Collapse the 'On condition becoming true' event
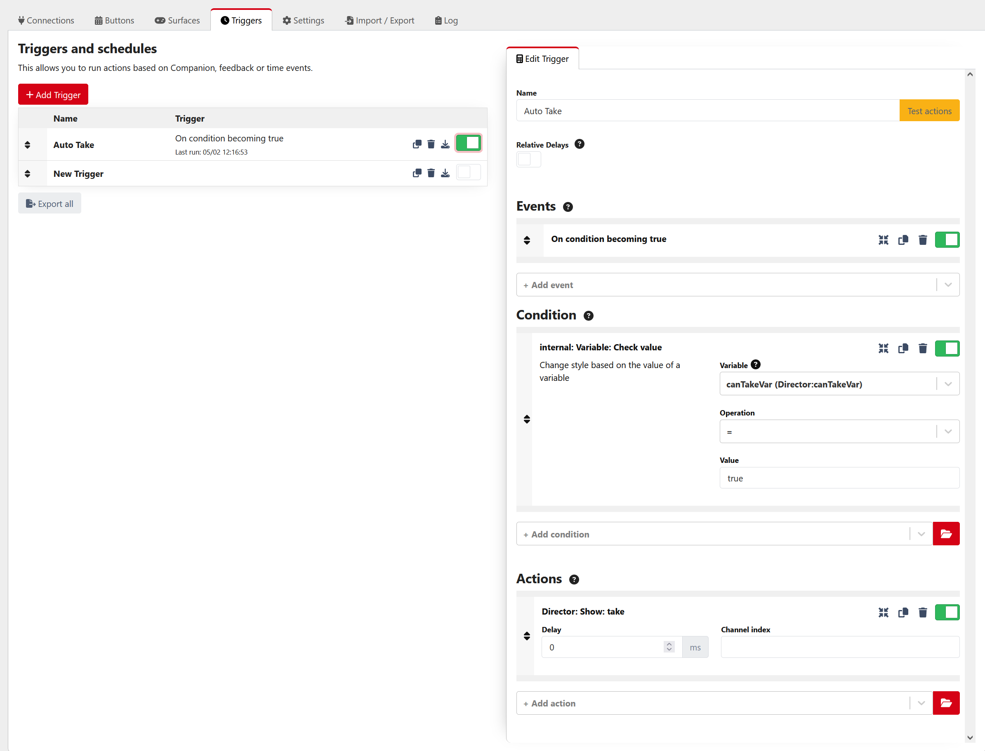Image resolution: width=985 pixels, height=751 pixels. click(x=883, y=240)
